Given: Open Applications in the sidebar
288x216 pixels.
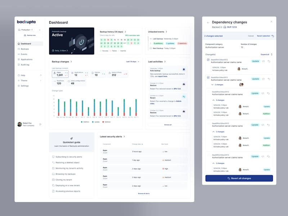Looking at the screenshot, I should [25, 59].
